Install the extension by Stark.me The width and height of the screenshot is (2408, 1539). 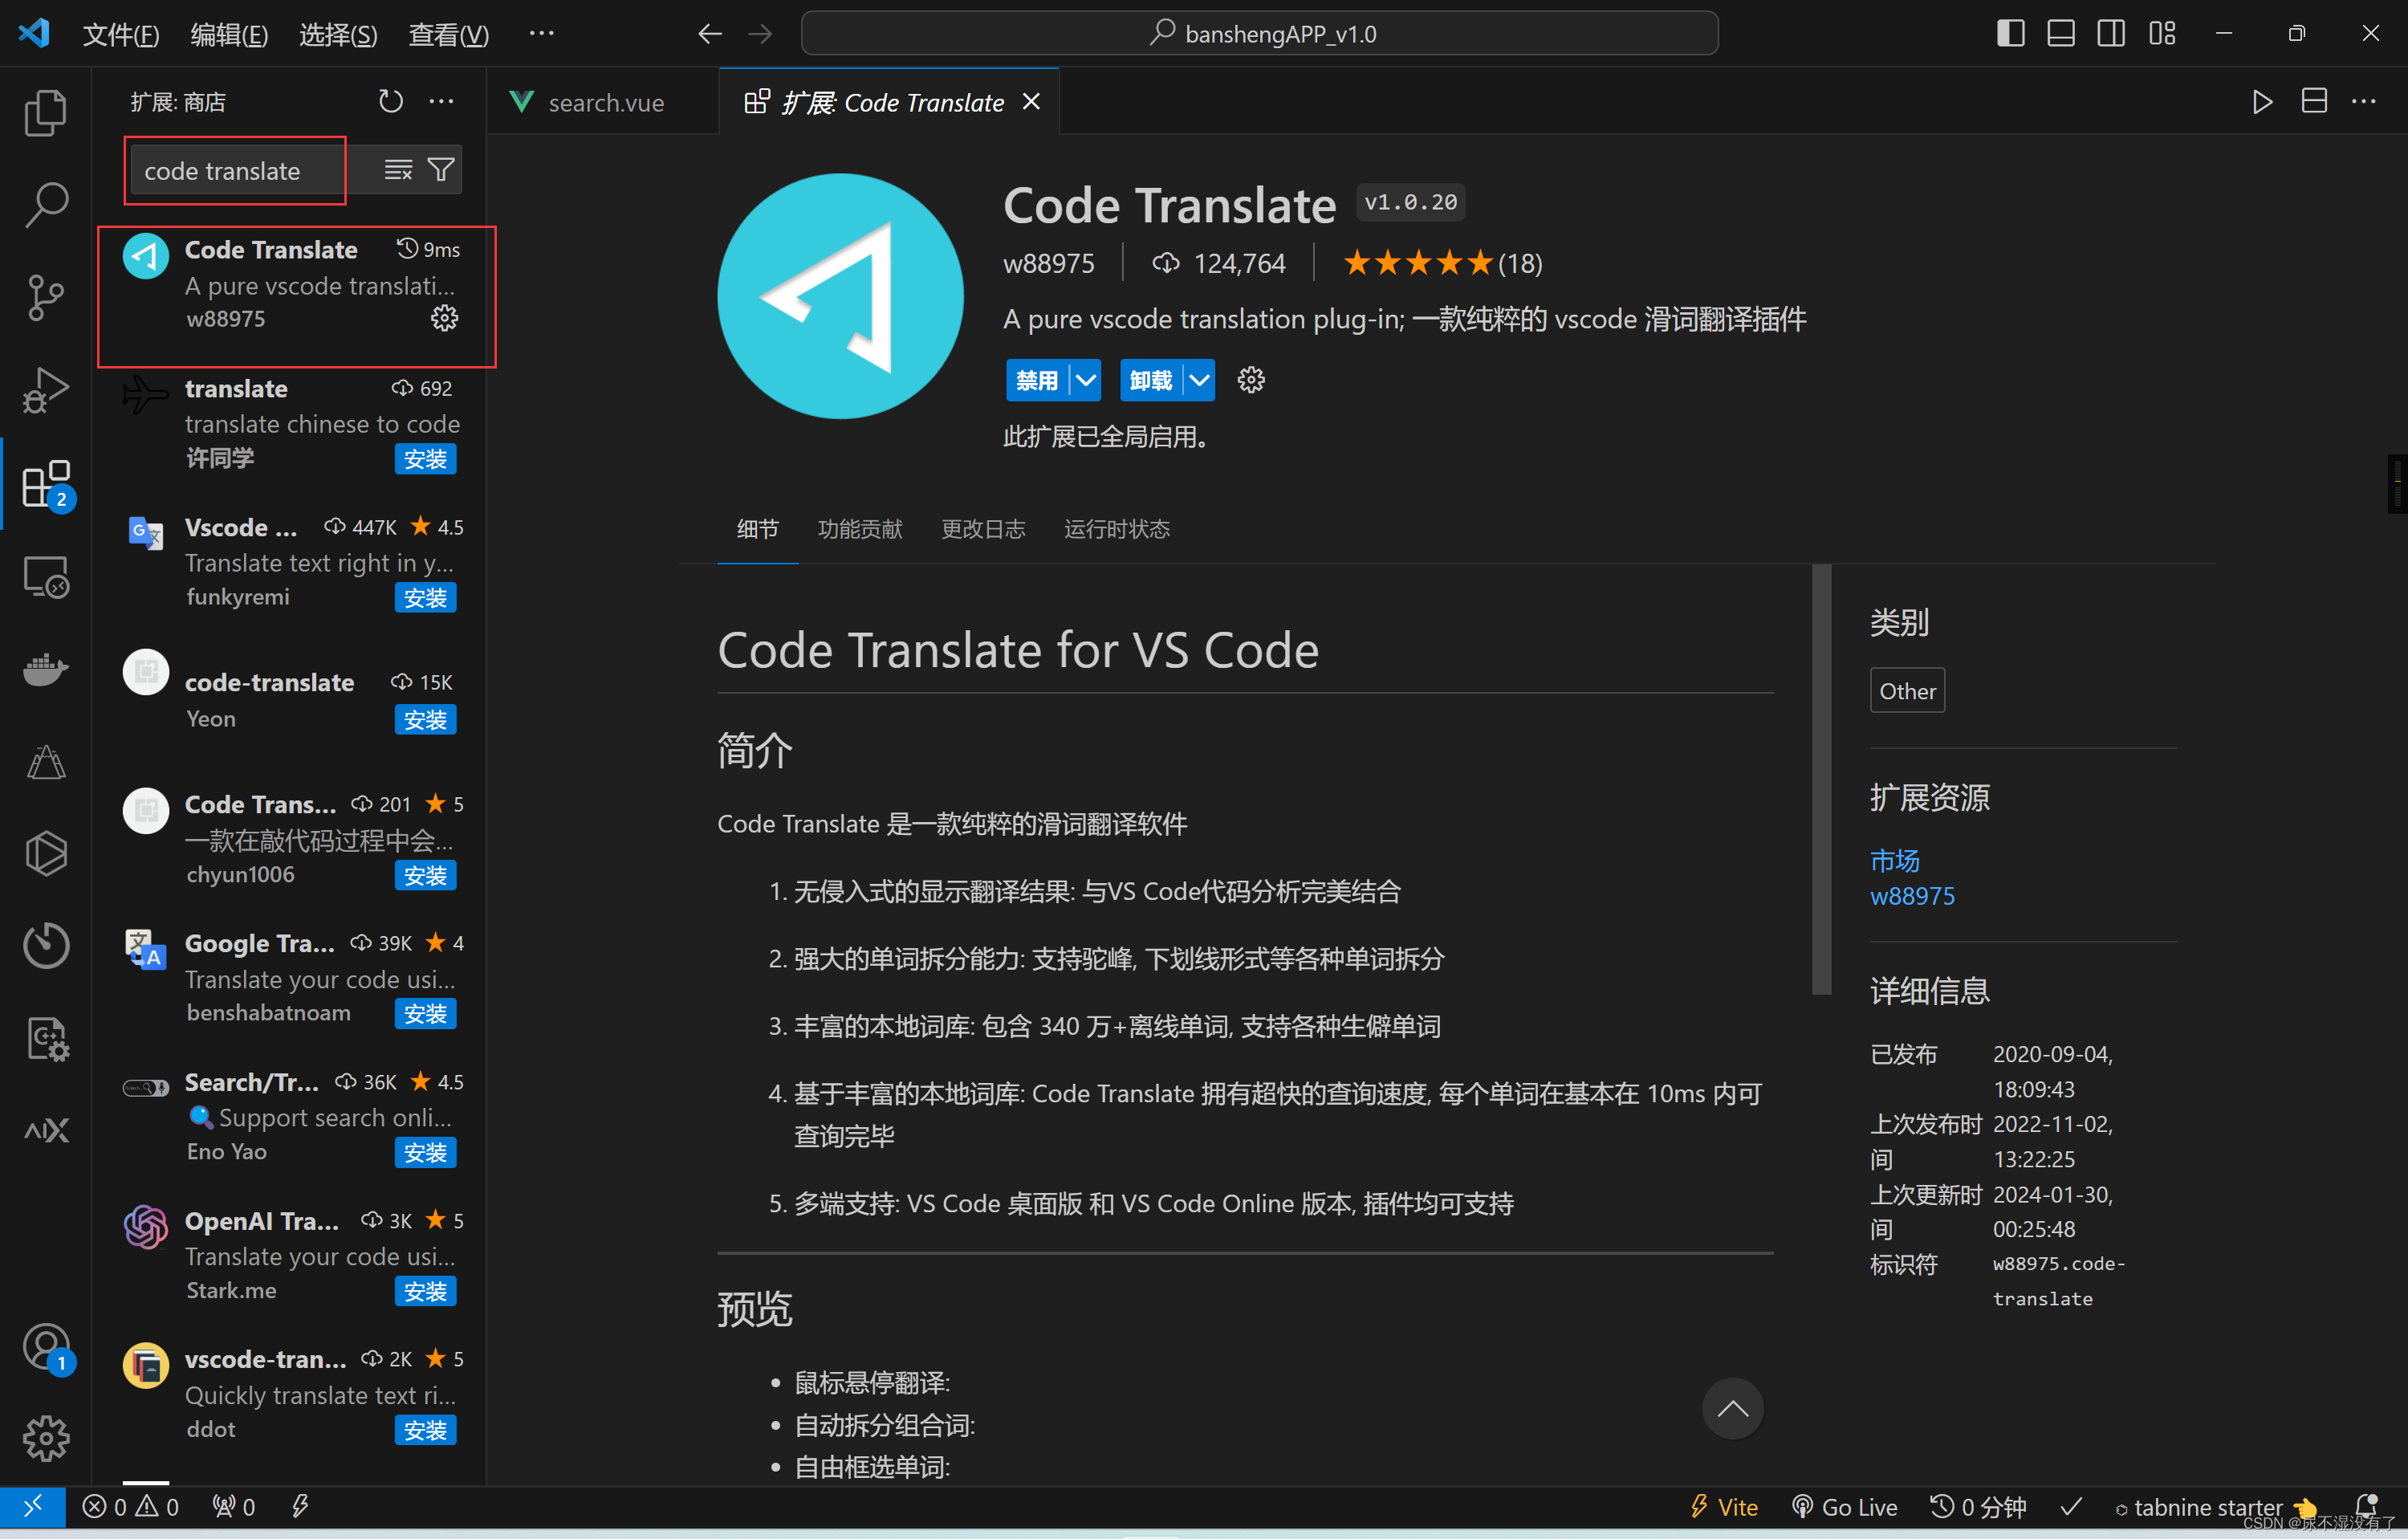[x=425, y=1291]
